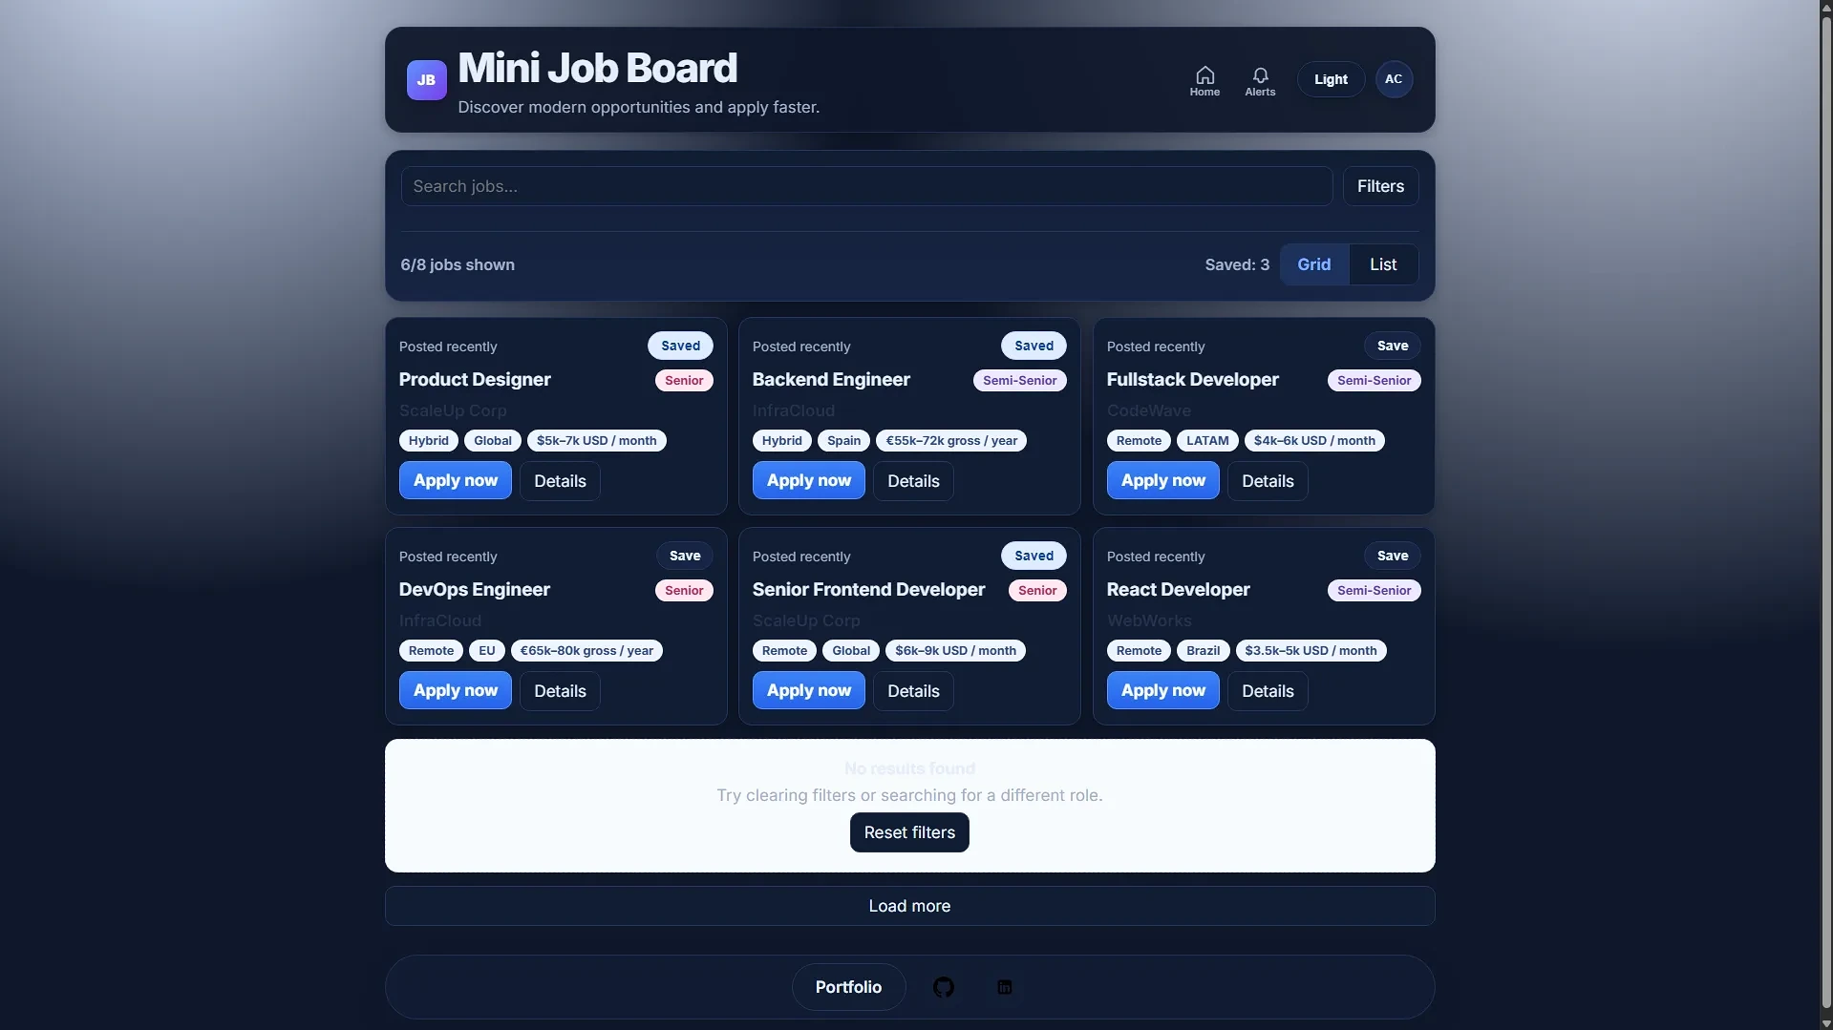Unsave the Product Designer job

[680, 346]
